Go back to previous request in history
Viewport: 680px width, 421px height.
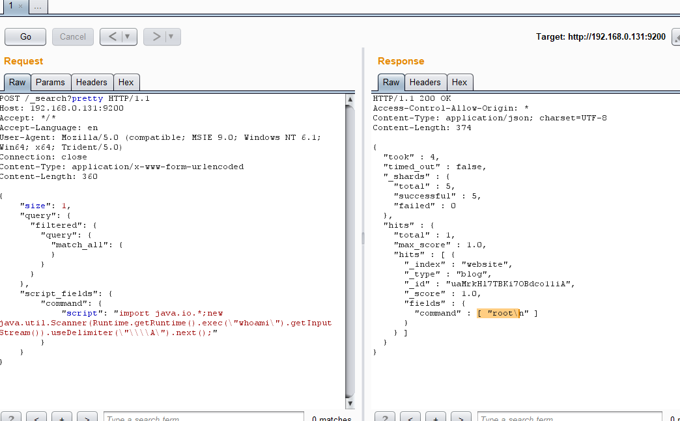(x=112, y=37)
